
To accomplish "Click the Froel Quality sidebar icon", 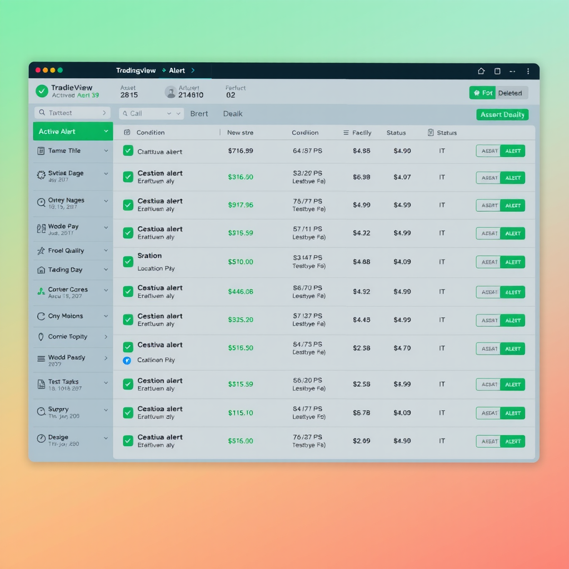I will tap(41, 251).
